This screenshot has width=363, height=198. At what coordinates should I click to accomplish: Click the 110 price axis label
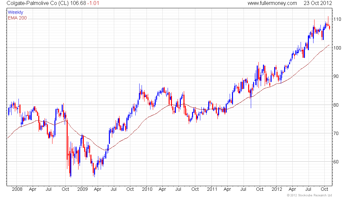click(x=337, y=19)
